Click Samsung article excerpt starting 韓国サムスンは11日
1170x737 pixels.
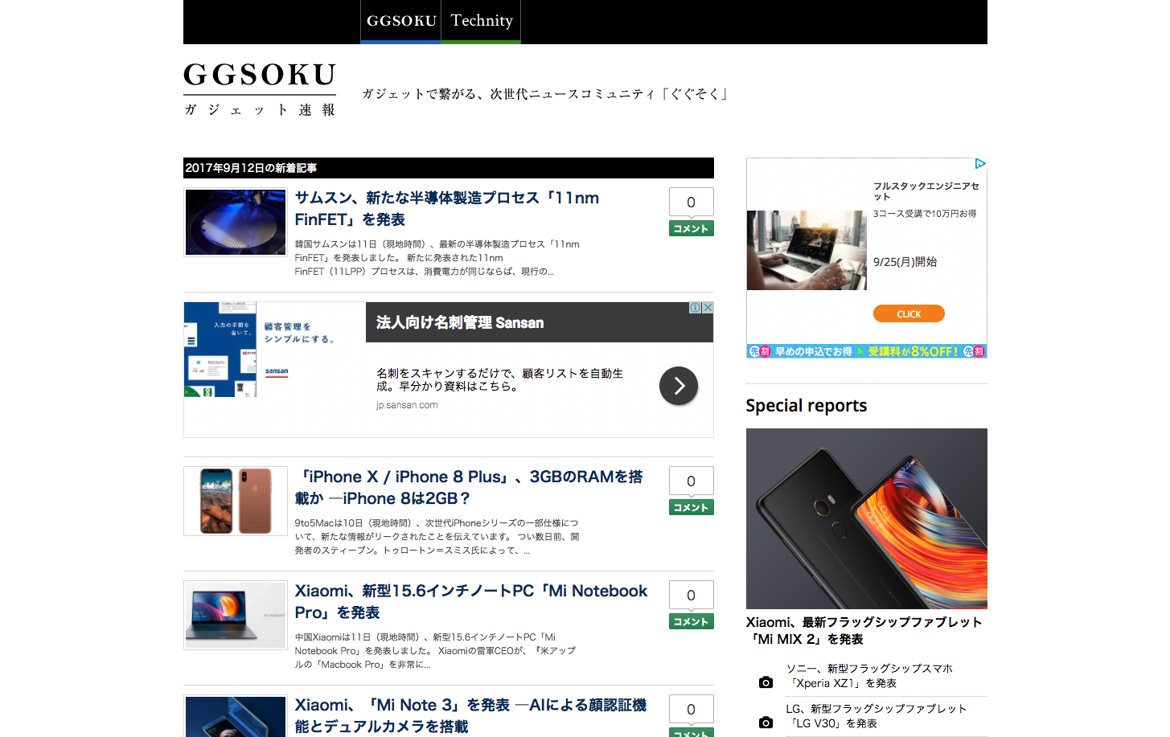click(437, 257)
